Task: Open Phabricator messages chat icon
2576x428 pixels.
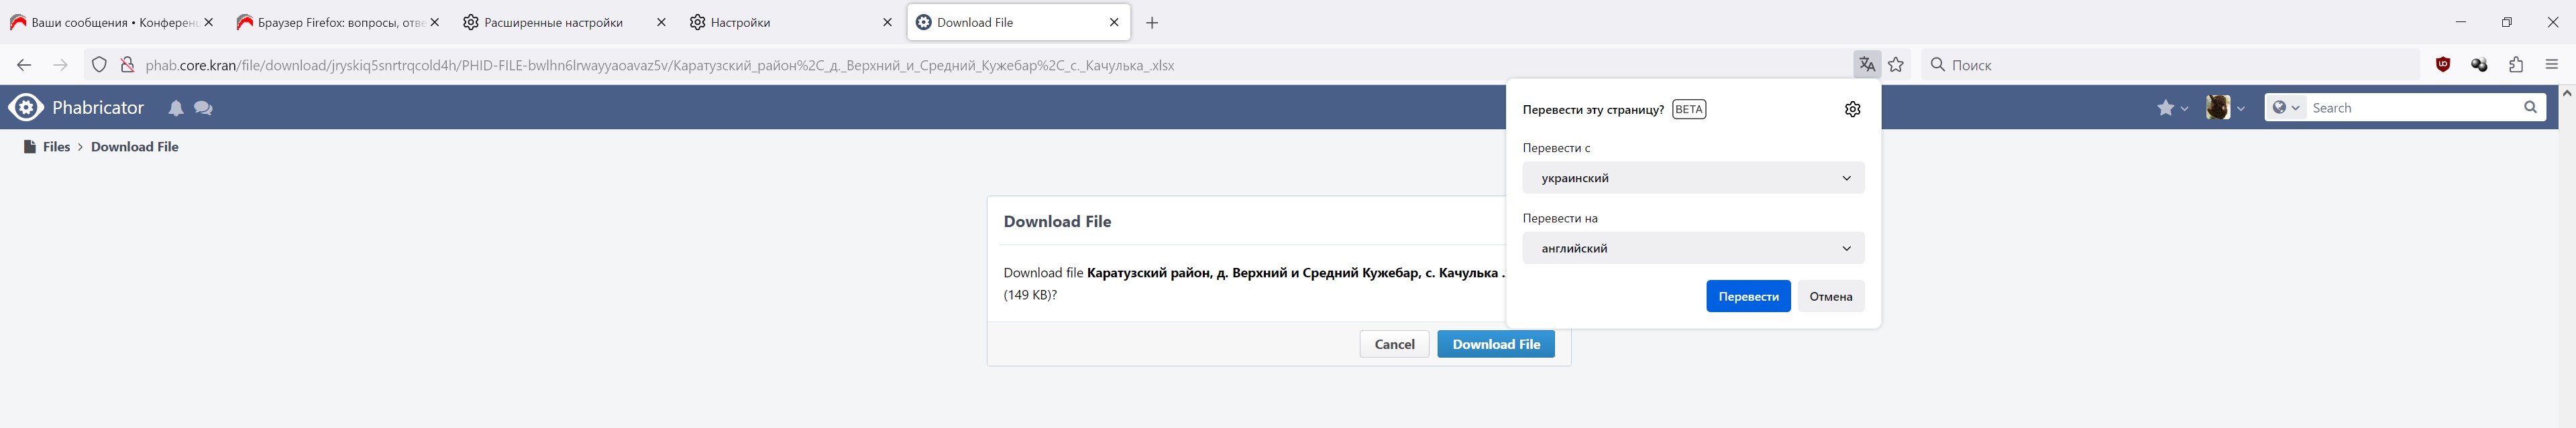Action: (203, 109)
